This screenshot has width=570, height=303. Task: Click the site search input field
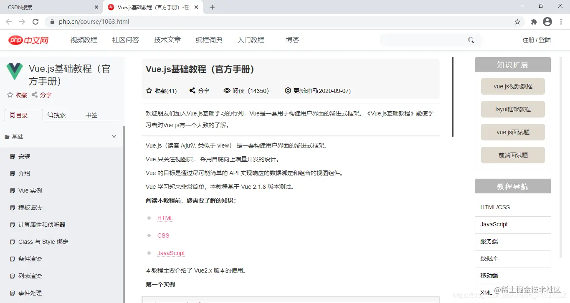tap(423, 40)
